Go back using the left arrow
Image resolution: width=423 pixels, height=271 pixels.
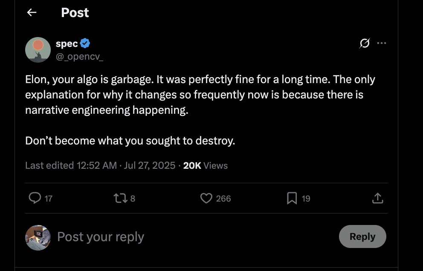pos(32,13)
